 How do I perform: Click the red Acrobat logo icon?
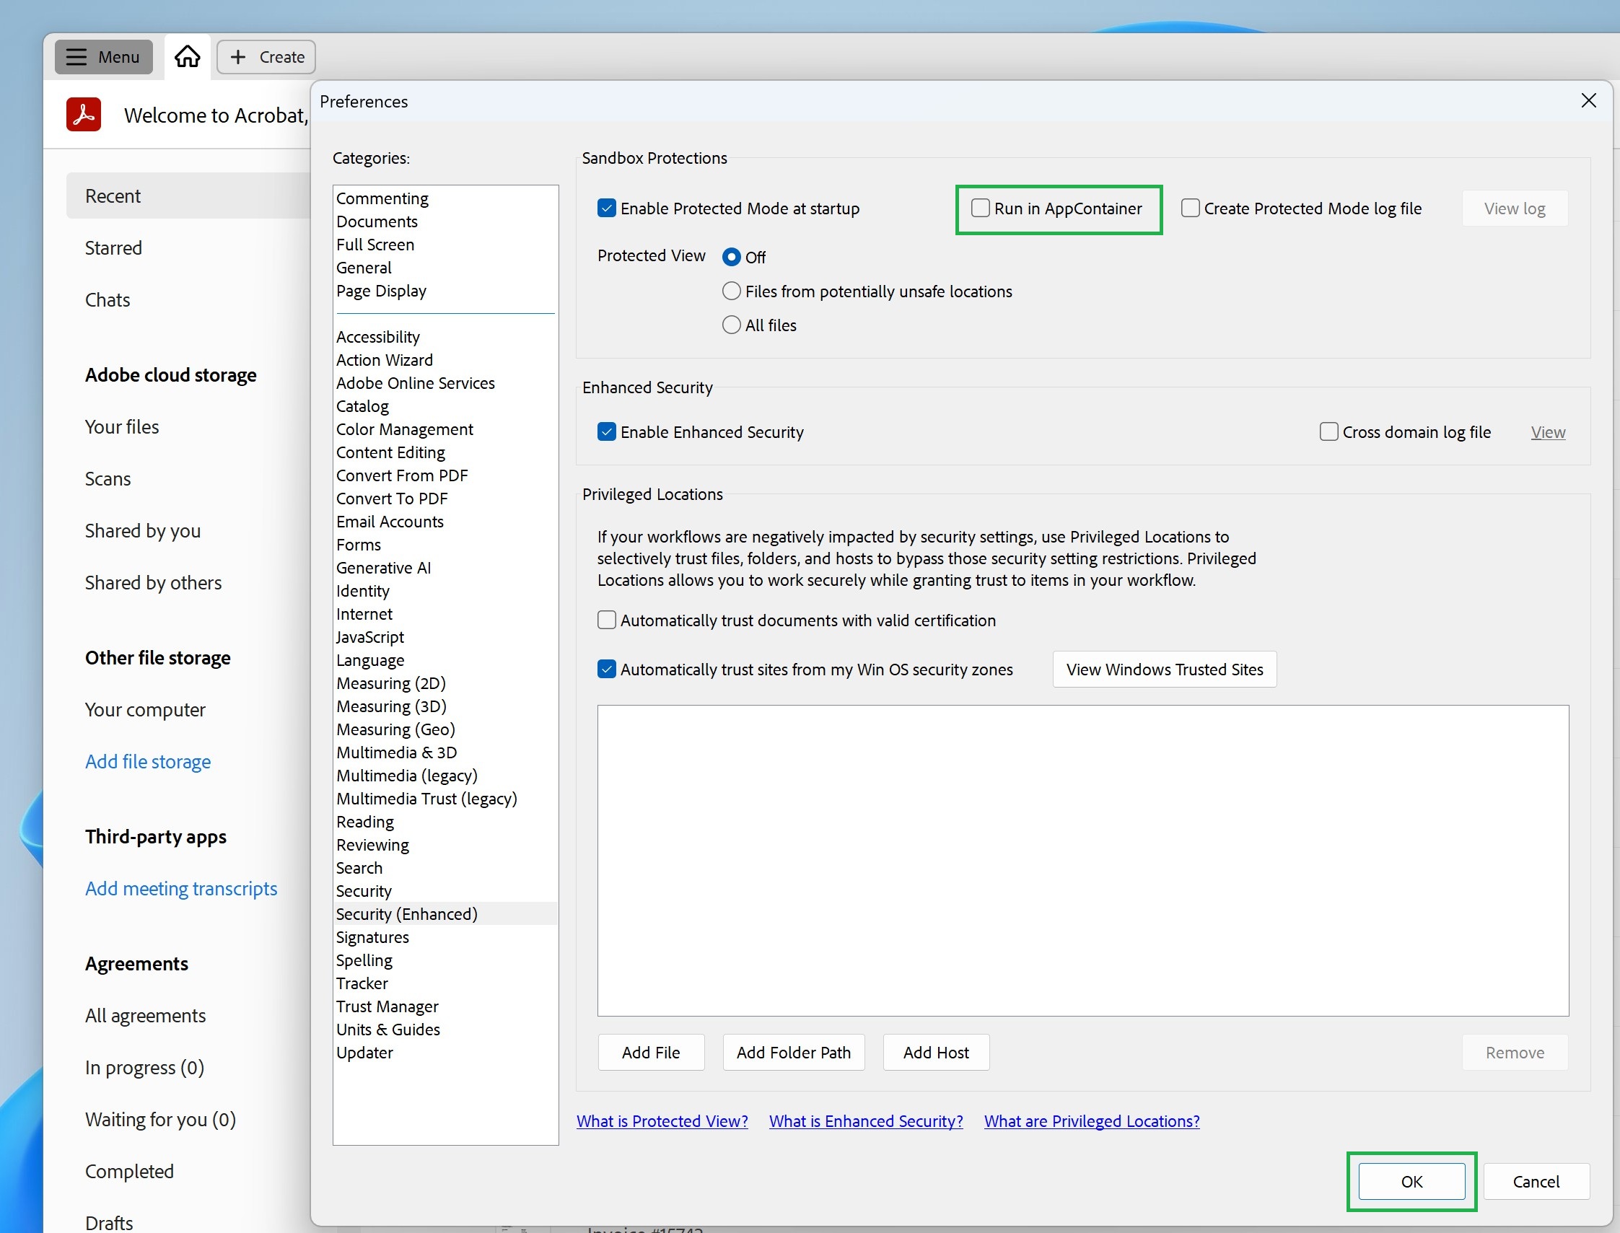[x=84, y=115]
